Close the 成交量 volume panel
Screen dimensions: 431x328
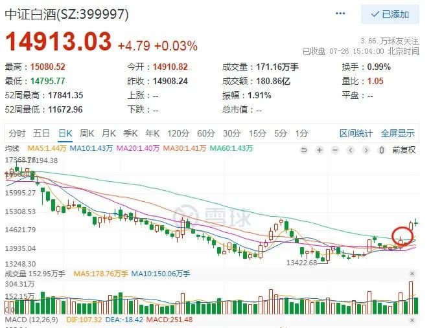(x=412, y=274)
